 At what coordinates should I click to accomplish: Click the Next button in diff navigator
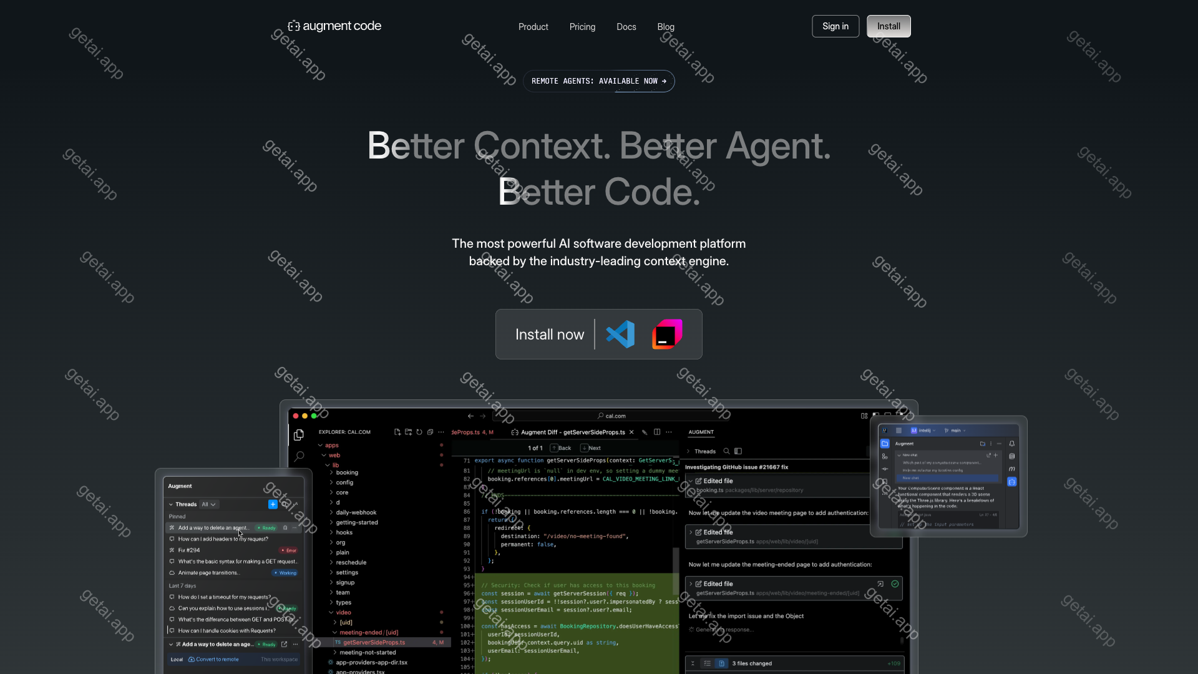(591, 448)
